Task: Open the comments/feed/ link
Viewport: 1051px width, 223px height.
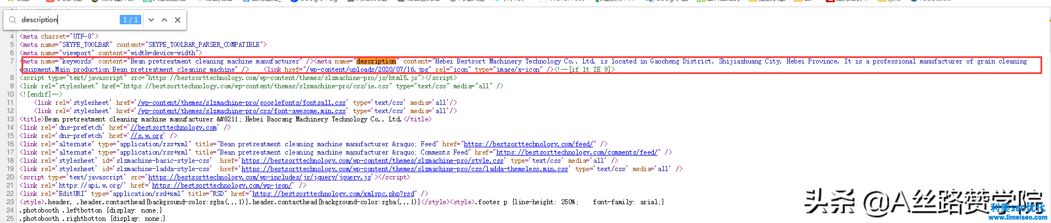Action: [x=577, y=152]
